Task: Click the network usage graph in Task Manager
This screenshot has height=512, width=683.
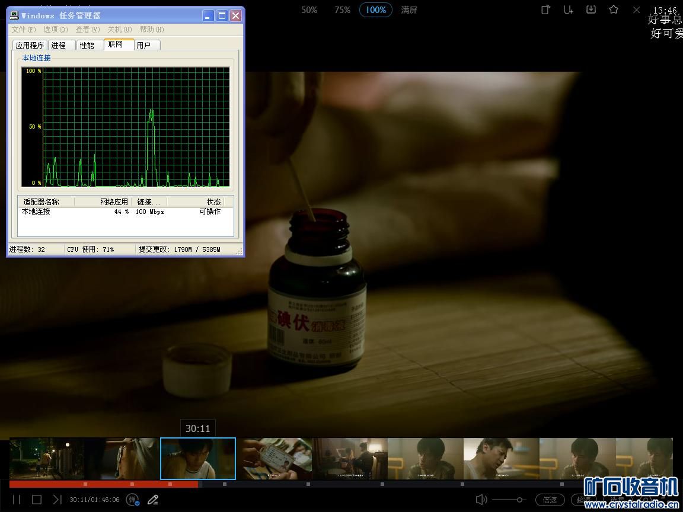Action: (126, 127)
